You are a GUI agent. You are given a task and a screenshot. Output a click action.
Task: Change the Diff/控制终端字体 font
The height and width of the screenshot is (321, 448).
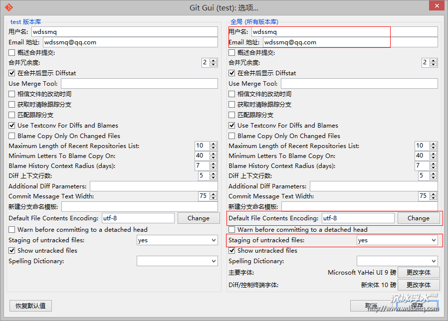pyautogui.click(x=418, y=285)
